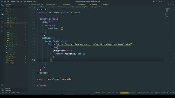Open the Edit menu
This screenshot has height=98, width=175.
click(8, 1)
